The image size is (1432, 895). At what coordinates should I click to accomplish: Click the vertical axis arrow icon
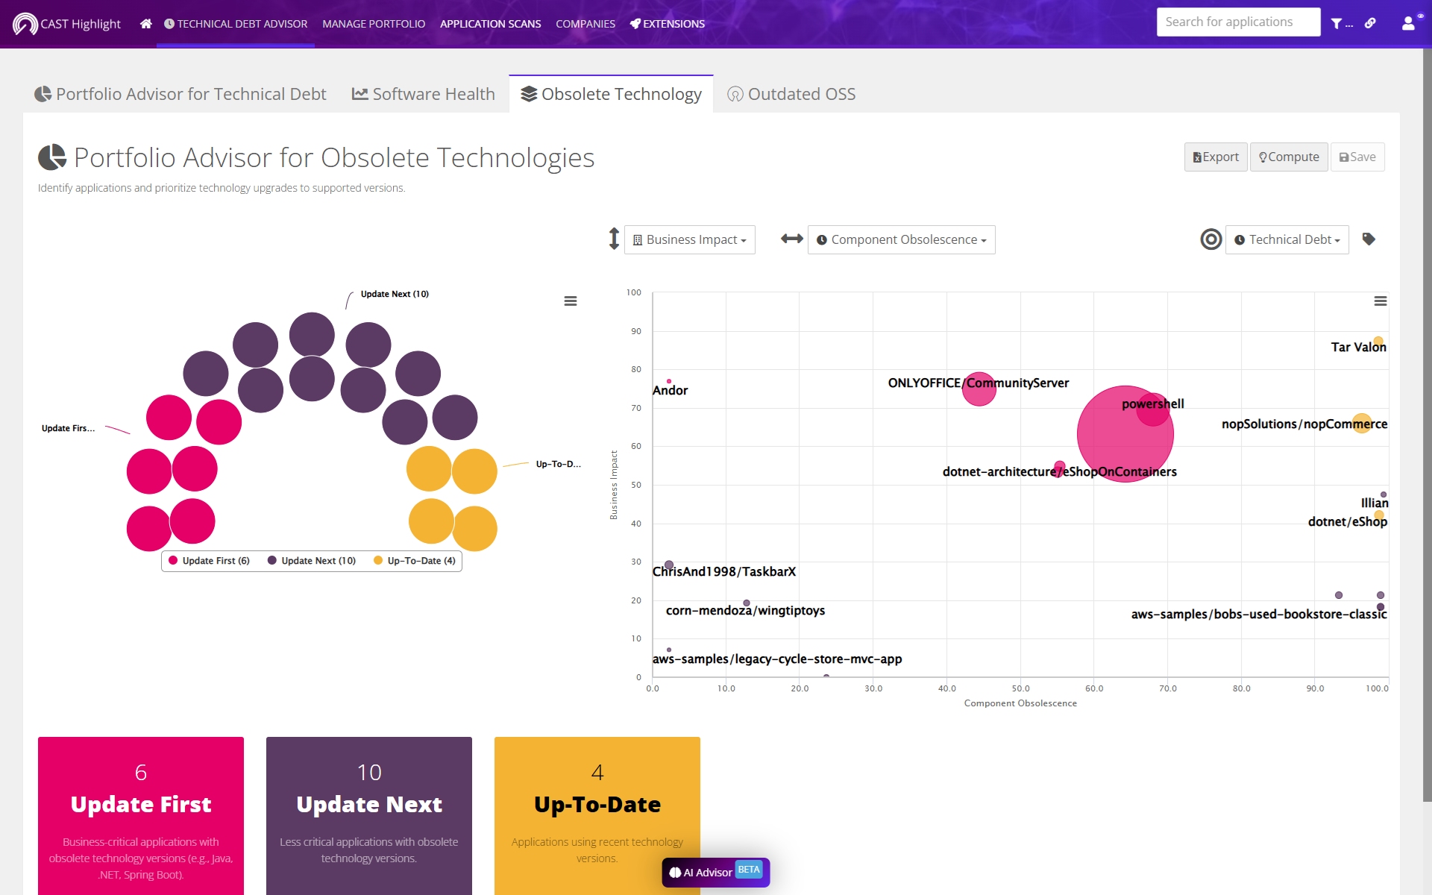click(x=614, y=239)
